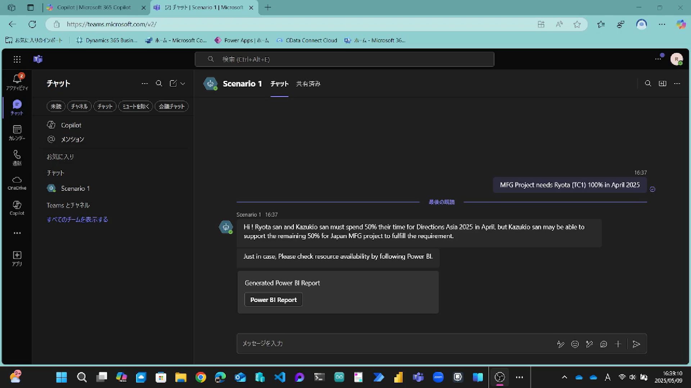Click the Power BI Report button
The width and height of the screenshot is (691, 388).
click(273, 300)
